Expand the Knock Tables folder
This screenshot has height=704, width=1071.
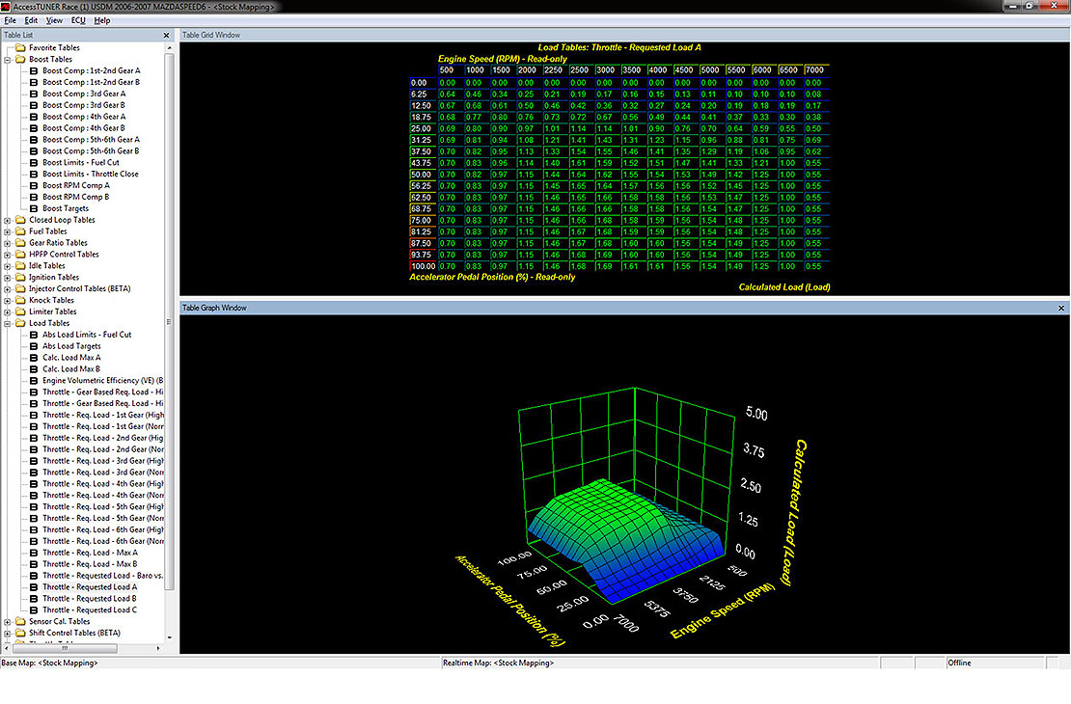click(x=8, y=301)
